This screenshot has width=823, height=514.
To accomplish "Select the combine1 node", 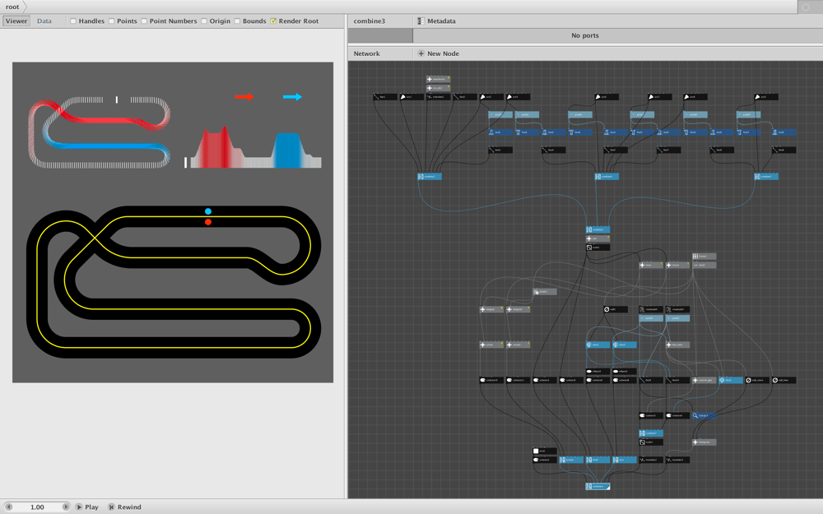I will click(430, 177).
